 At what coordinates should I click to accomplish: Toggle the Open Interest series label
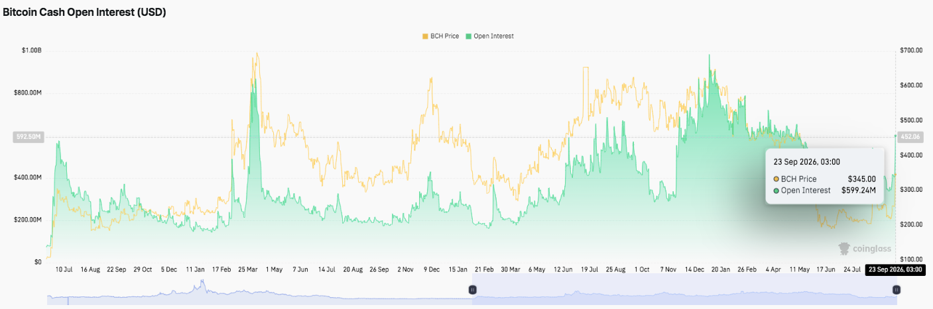[x=493, y=36]
